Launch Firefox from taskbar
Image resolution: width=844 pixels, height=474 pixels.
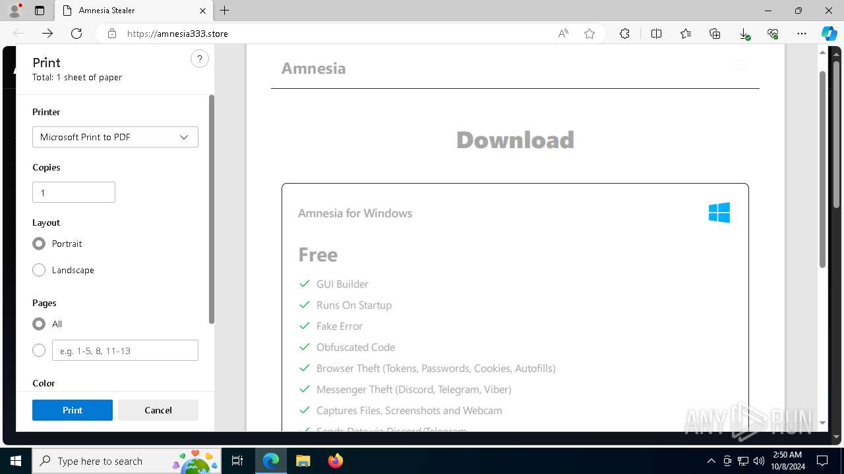point(336,461)
